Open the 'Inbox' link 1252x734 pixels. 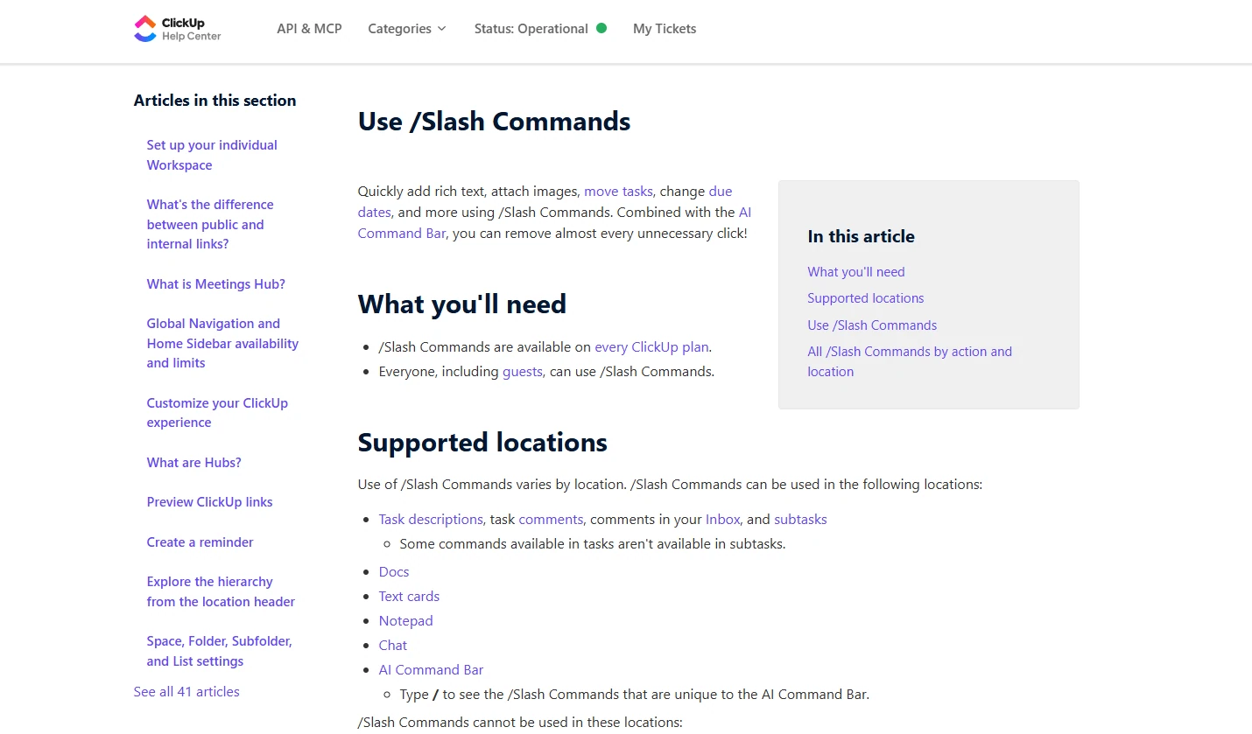pyautogui.click(x=723, y=520)
